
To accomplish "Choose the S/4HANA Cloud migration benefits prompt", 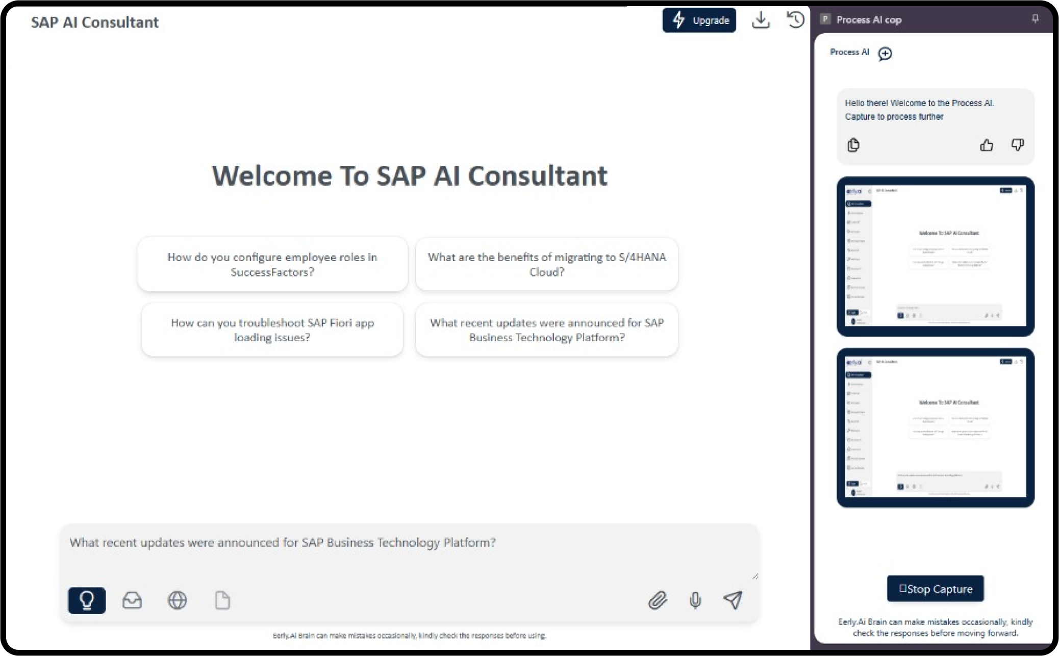I will tap(547, 264).
